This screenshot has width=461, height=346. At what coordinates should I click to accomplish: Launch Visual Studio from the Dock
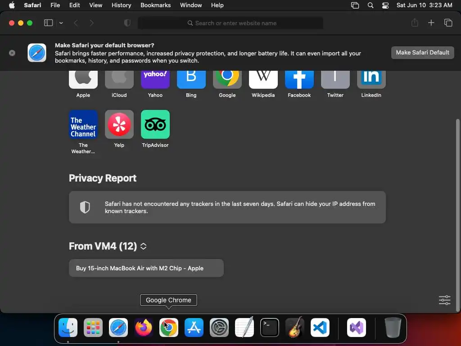tap(357, 327)
